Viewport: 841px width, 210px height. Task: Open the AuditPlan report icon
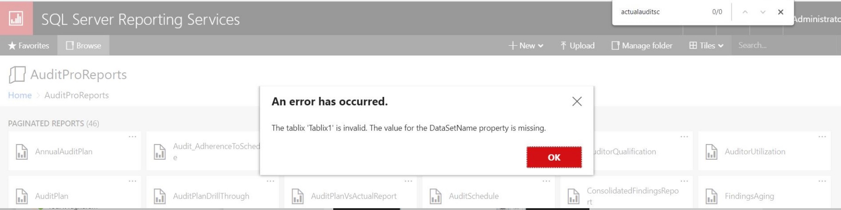pyautogui.click(x=22, y=196)
